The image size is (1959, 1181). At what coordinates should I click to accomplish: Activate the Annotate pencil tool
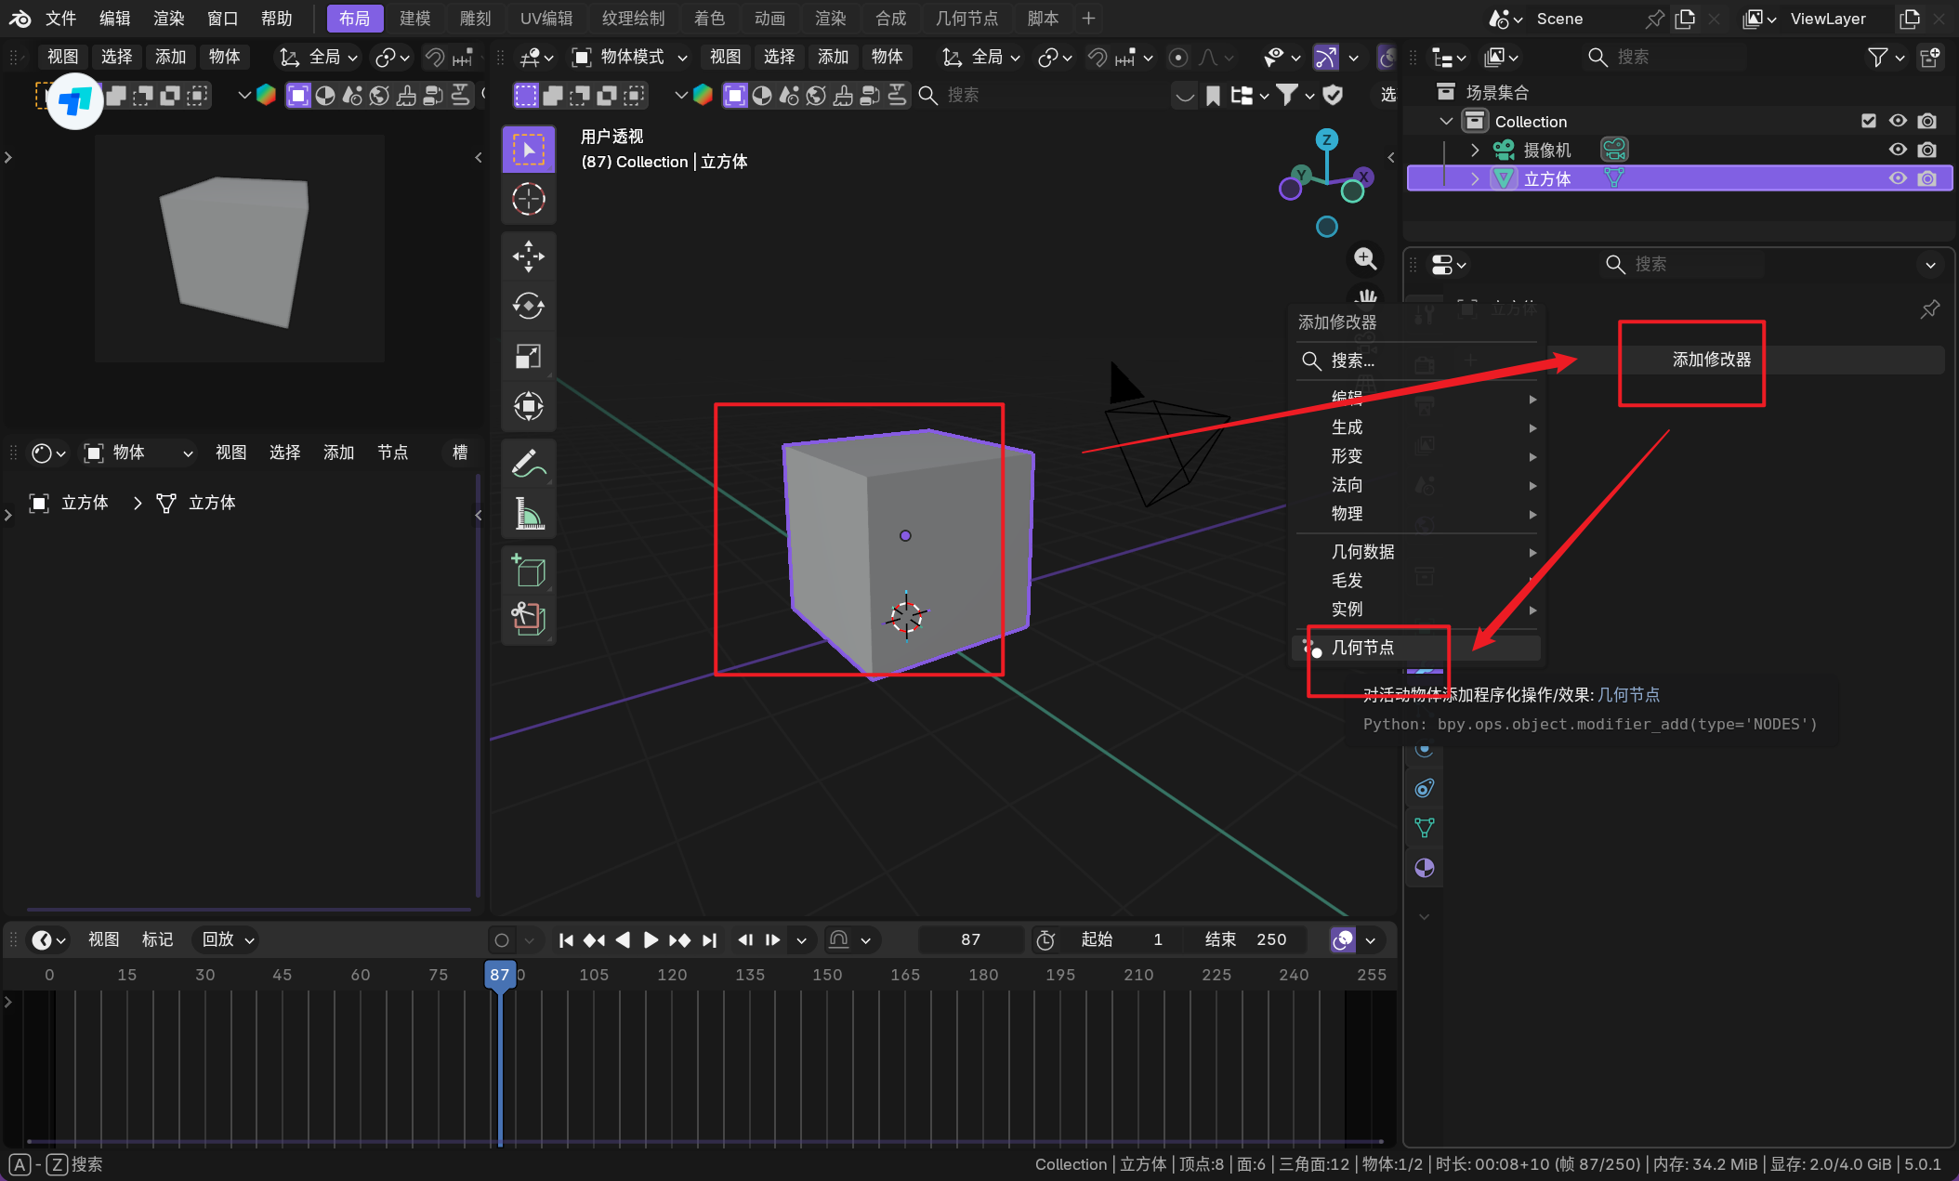click(x=528, y=463)
